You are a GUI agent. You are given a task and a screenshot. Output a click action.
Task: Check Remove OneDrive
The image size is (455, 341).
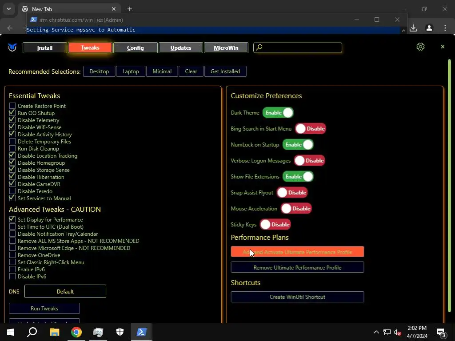[12, 255]
